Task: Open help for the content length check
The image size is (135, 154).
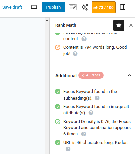Action: click(75, 54)
